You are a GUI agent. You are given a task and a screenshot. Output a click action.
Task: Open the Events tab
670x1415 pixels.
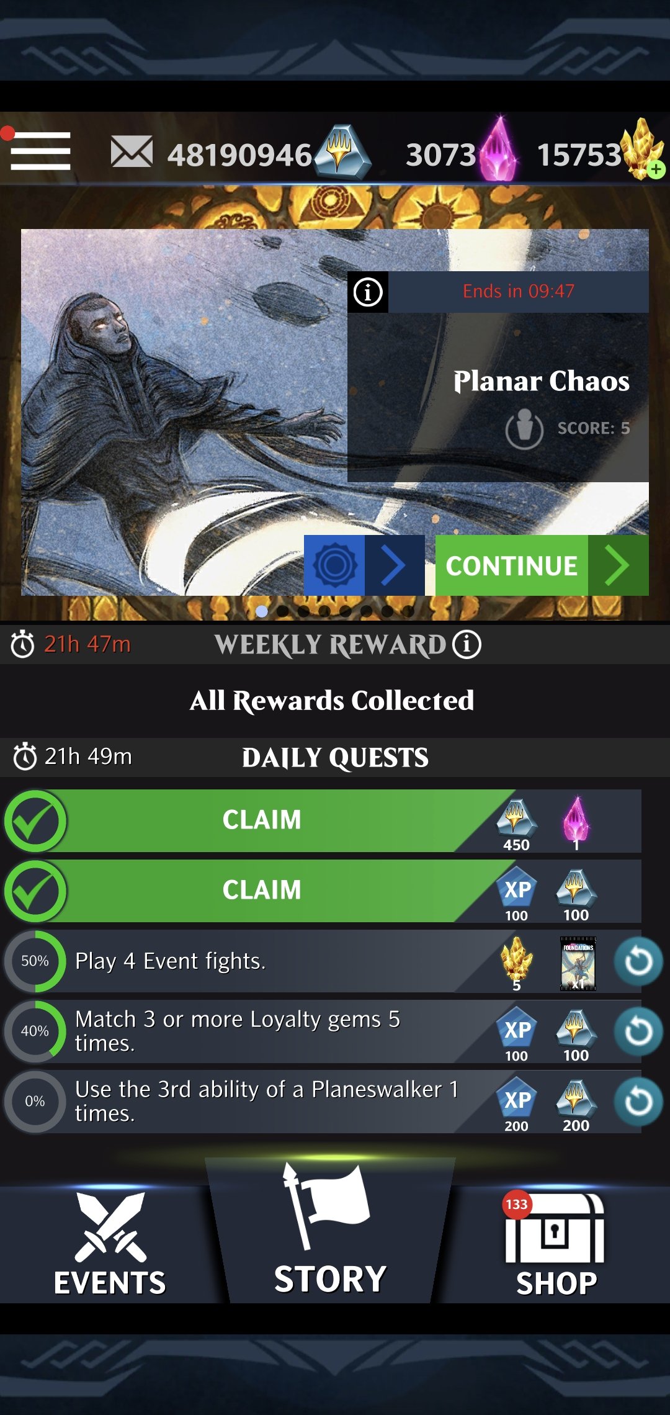coord(110,1244)
